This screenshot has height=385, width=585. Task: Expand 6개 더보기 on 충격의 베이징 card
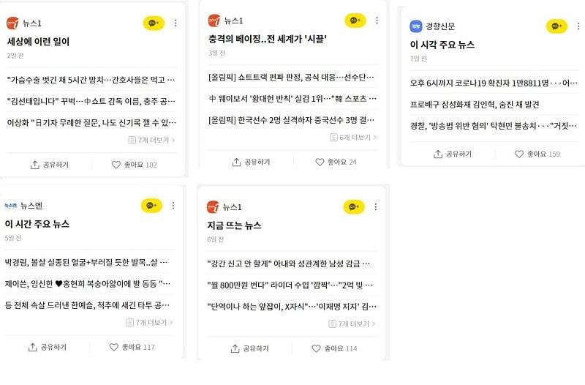(353, 137)
